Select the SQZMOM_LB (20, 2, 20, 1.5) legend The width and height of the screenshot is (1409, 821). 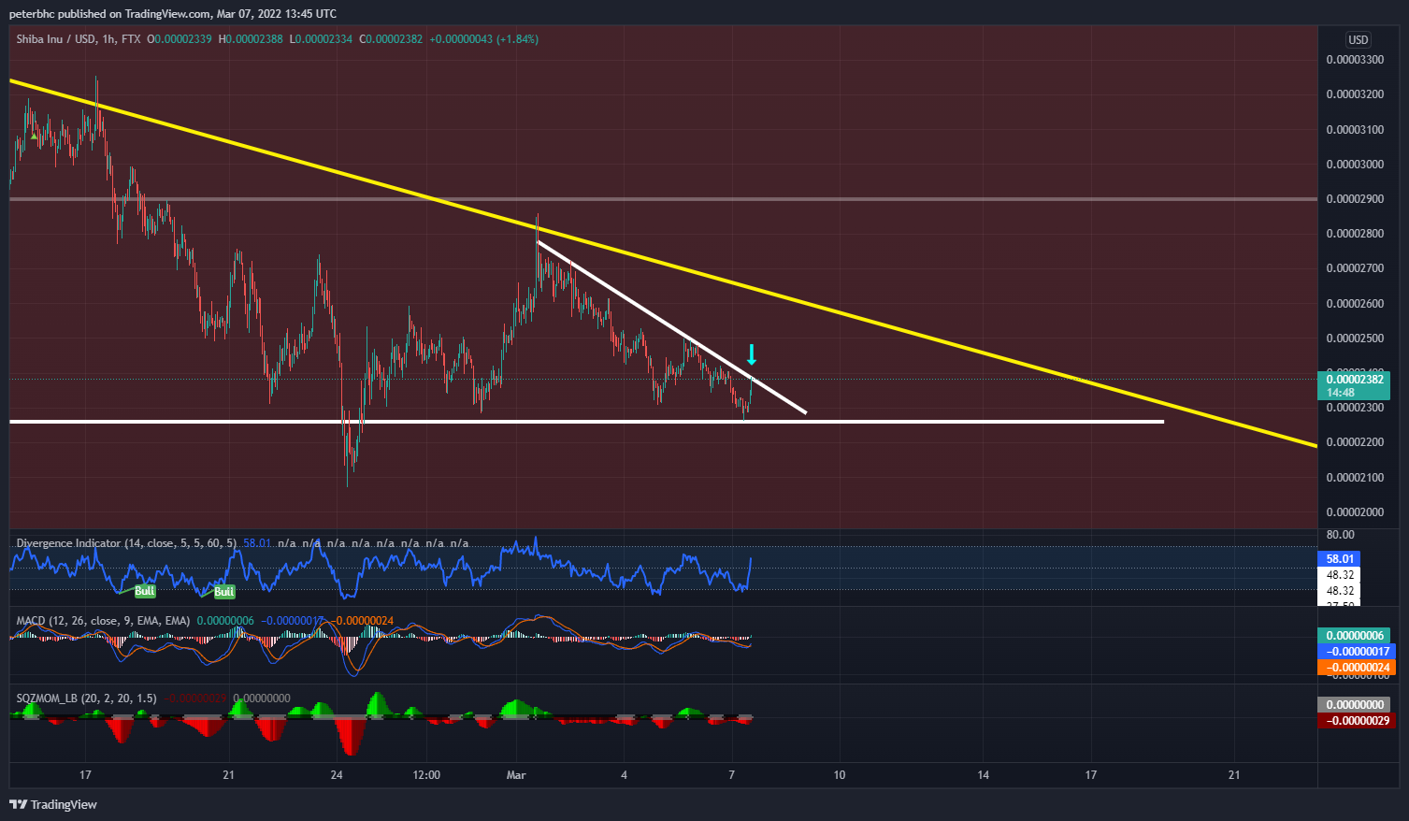click(x=86, y=699)
